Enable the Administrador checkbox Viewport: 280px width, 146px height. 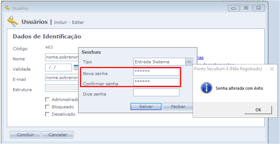[x=48, y=99]
